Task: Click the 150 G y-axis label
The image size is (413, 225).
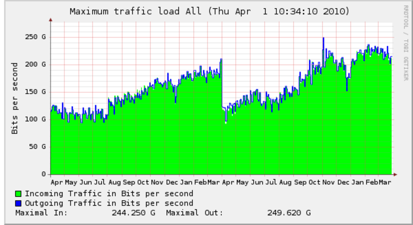Action: click(x=35, y=92)
